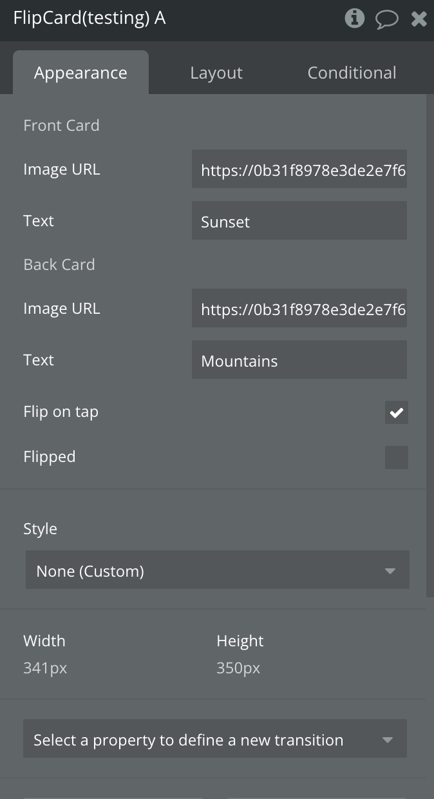
Task: Click the Back Card Image URL field
Action: [x=299, y=309]
